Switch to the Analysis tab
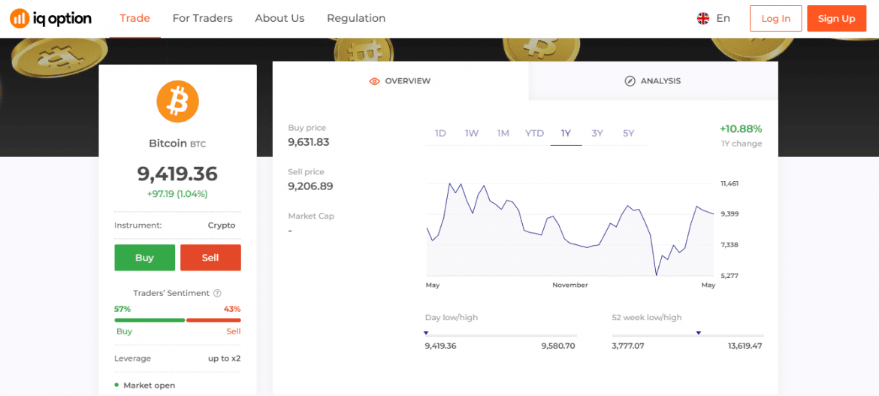Viewport: 879px width, 396px height. coord(653,81)
